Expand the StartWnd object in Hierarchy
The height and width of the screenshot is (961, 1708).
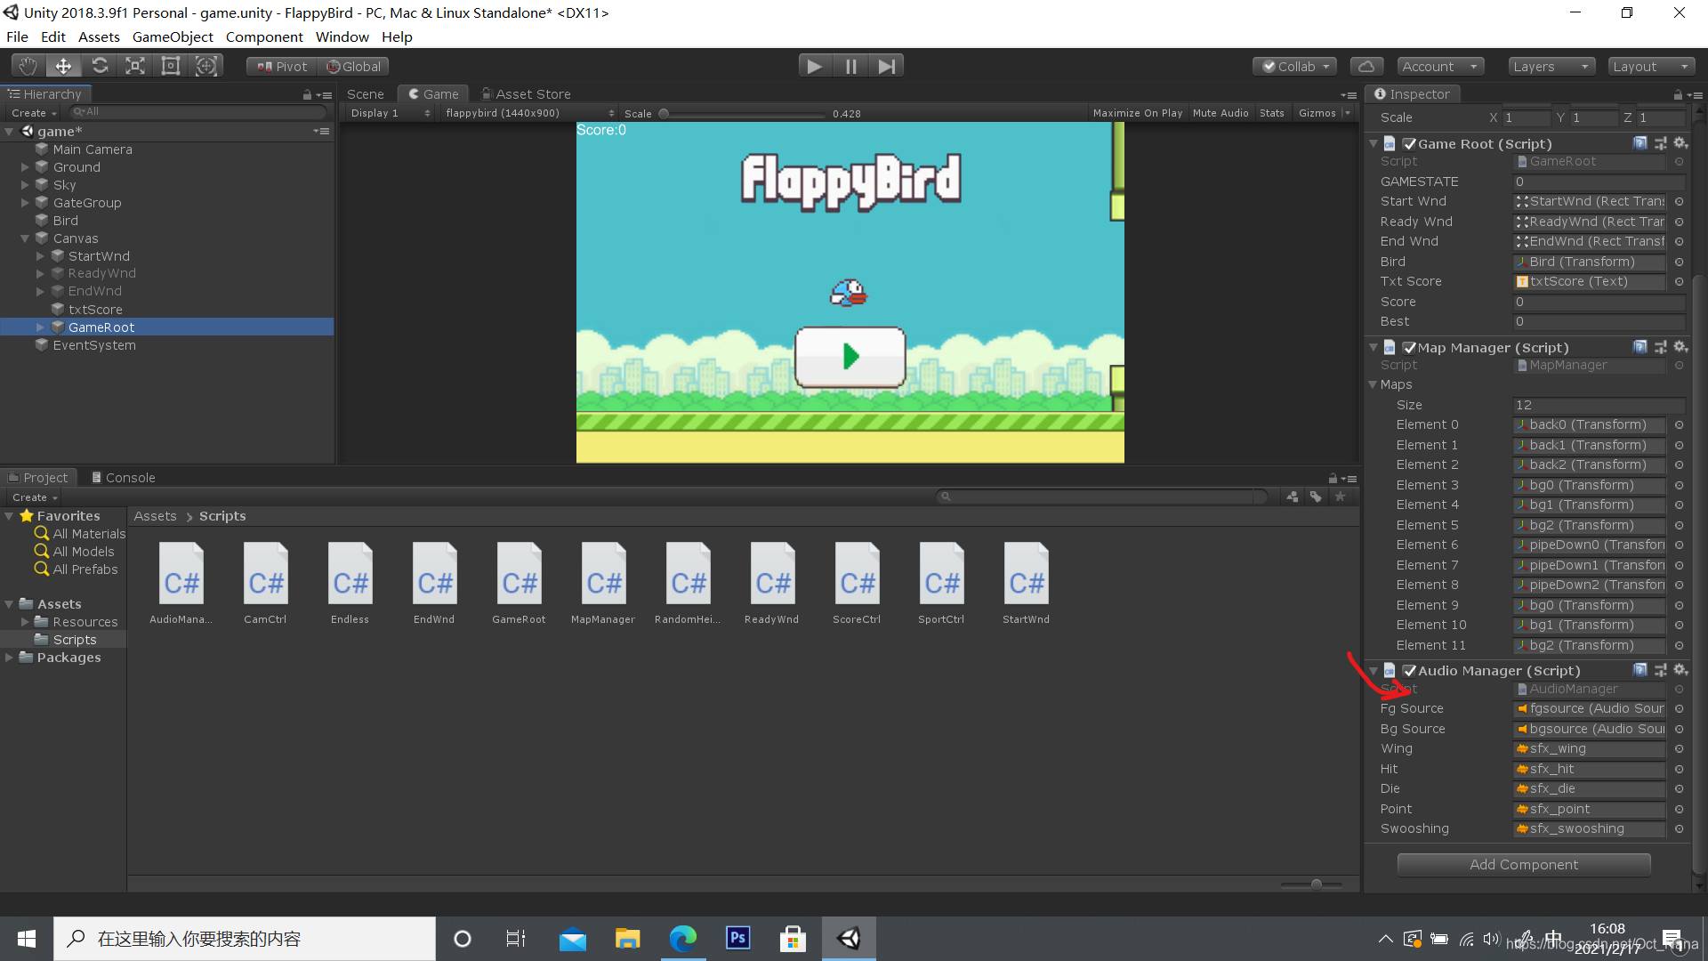[x=40, y=256]
